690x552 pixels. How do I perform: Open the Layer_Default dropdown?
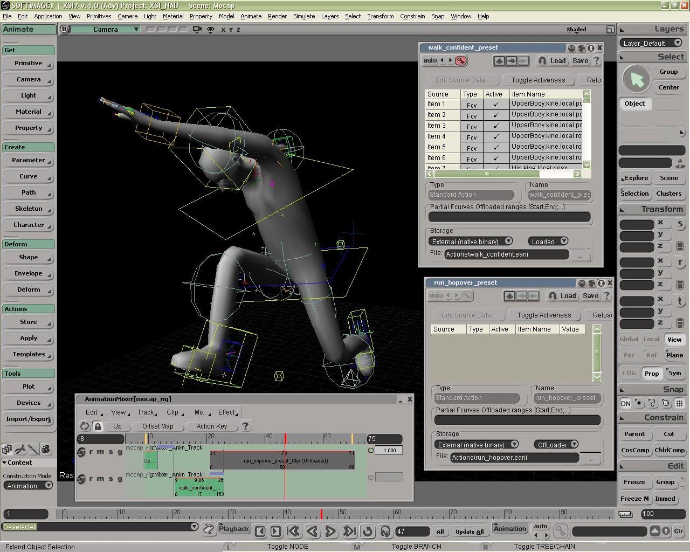click(x=652, y=43)
